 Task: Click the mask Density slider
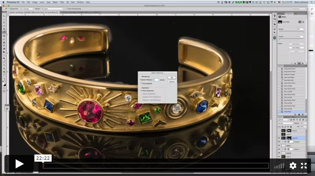[x=291, y=31]
